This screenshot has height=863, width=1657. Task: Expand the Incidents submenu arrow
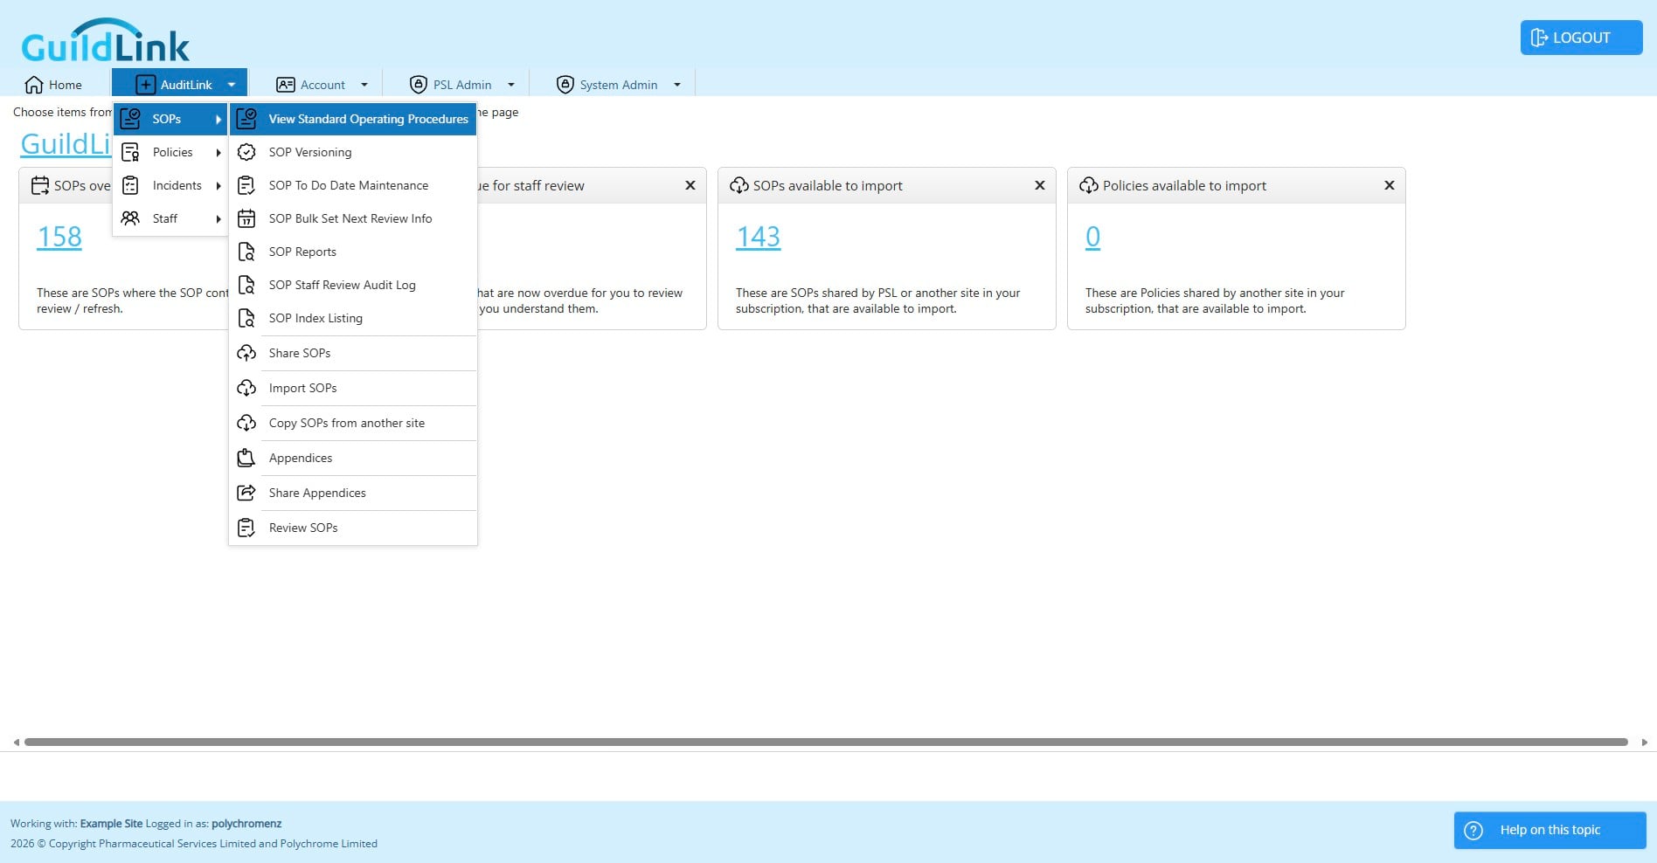(218, 185)
